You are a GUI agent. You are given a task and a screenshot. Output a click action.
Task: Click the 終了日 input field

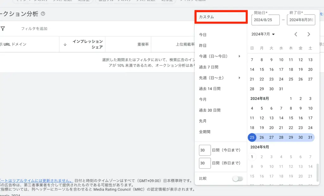[301, 20]
